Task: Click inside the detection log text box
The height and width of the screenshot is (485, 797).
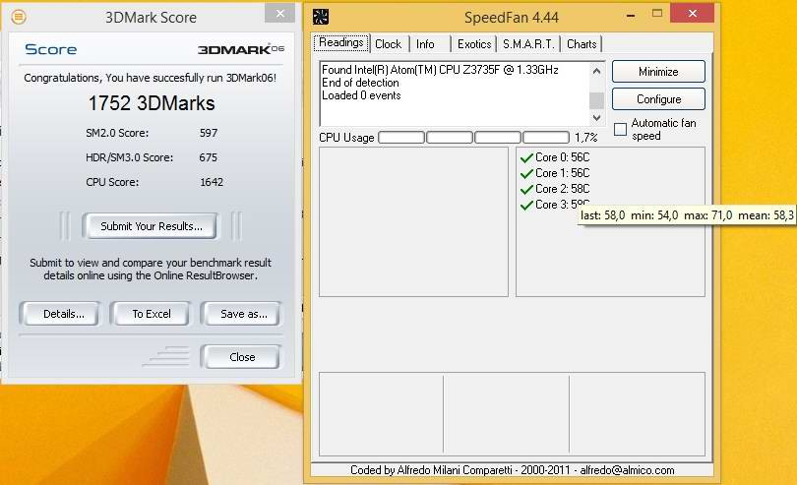Action: 453,93
